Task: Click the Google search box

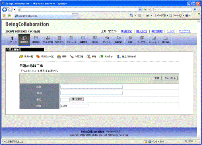Action: click(173, 10)
